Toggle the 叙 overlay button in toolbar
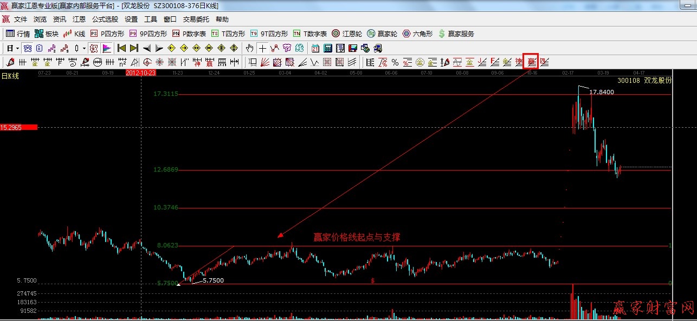The image size is (697, 321). (94, 48)
